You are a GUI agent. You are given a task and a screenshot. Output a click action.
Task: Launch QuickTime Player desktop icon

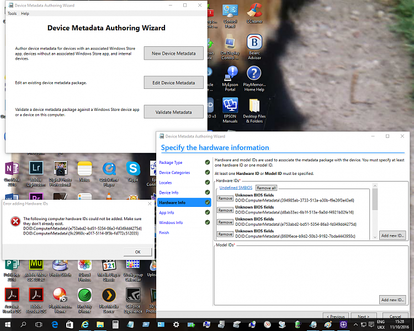109,174
